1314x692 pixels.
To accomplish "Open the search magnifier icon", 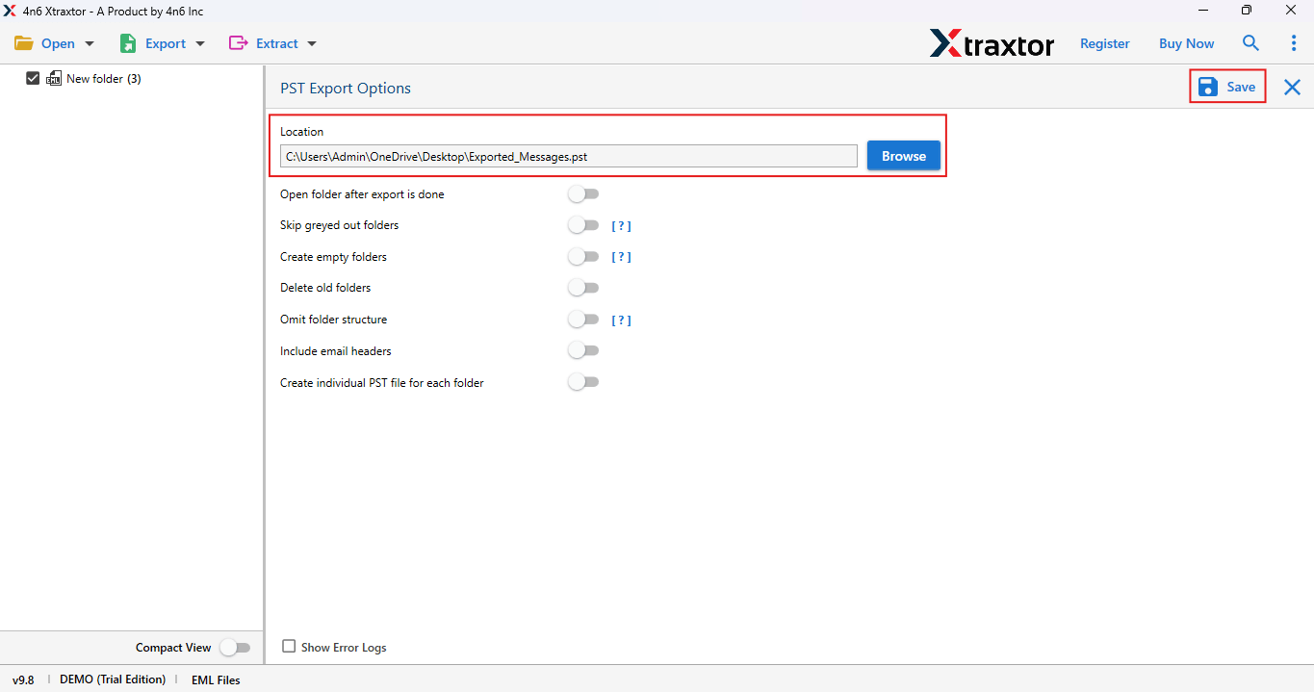I will click(x=1250, y=43).
